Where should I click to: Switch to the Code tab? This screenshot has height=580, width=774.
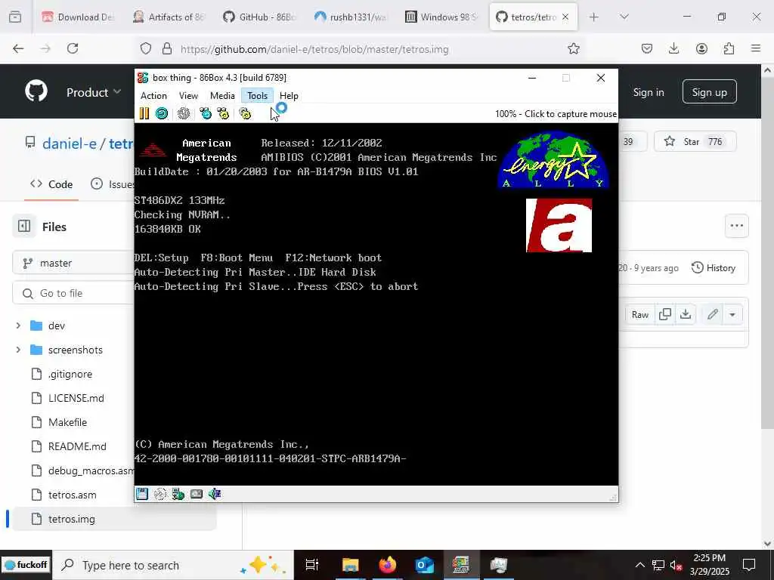tap(51, 184)
